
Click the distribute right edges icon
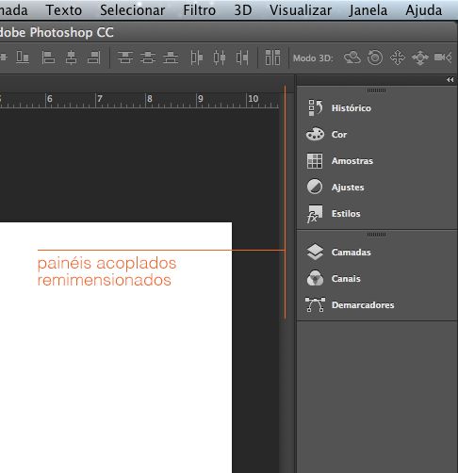(x=242, y=57)
